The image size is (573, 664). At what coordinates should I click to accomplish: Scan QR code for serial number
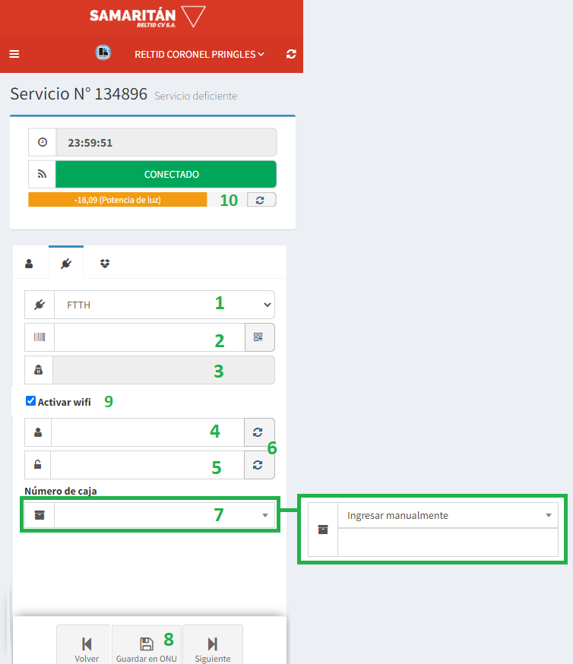pyautogui.click(x=259, y=337)
